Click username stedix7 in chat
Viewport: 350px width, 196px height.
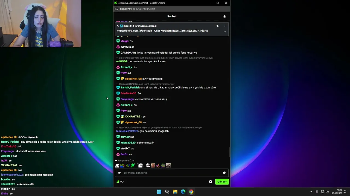point(125,149)
